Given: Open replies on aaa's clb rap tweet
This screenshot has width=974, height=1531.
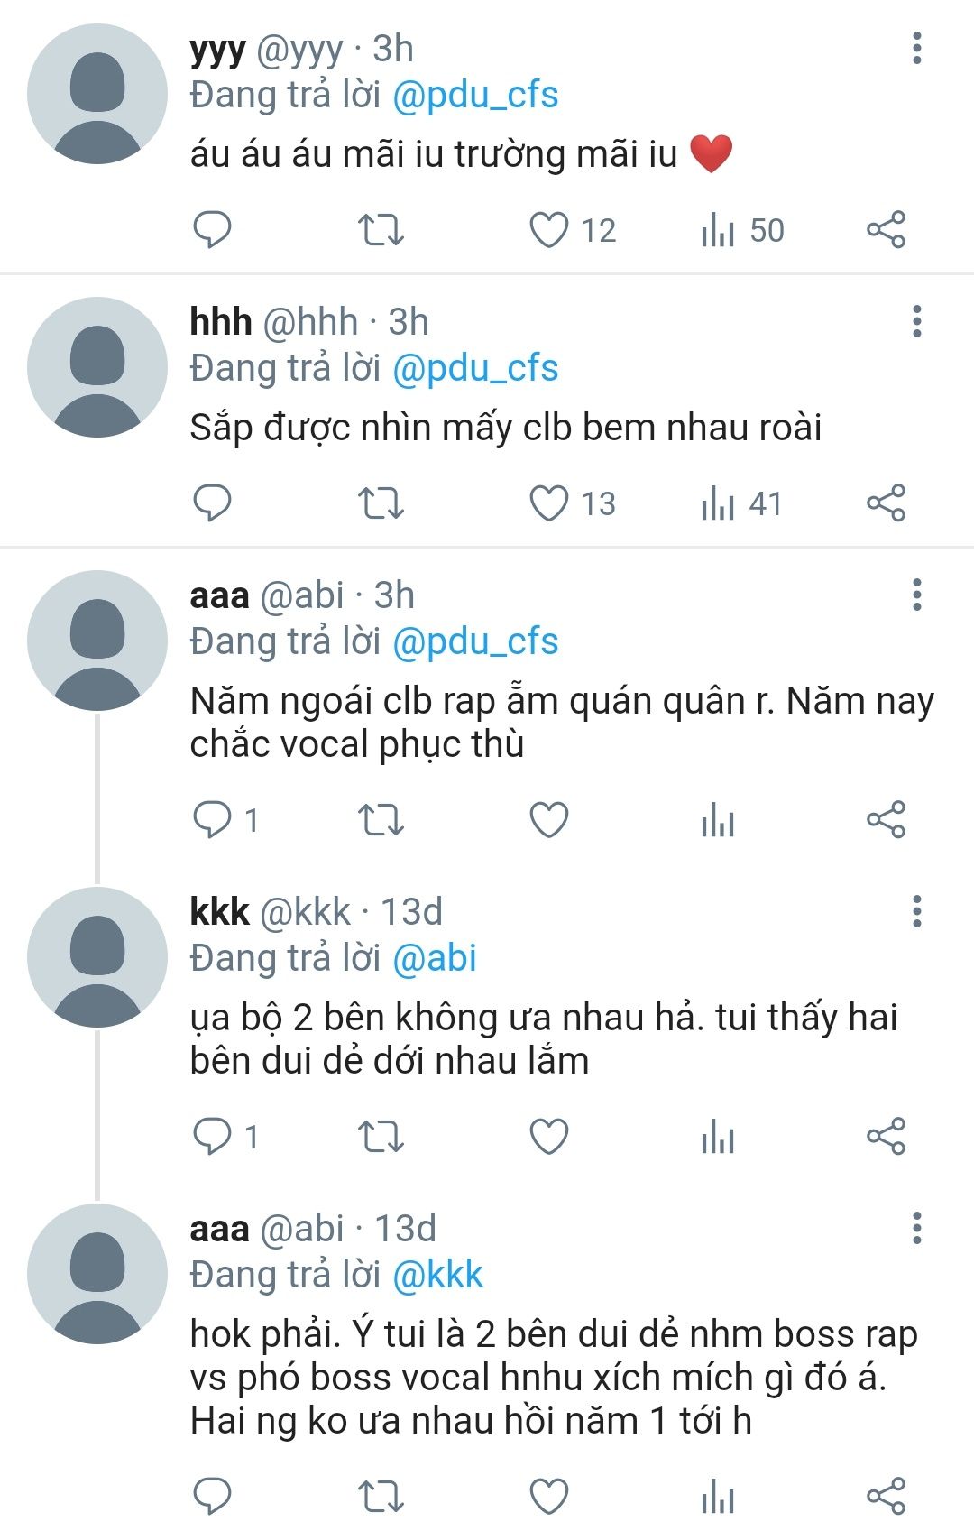Looking at the screenshot, I should pos(213,820).
